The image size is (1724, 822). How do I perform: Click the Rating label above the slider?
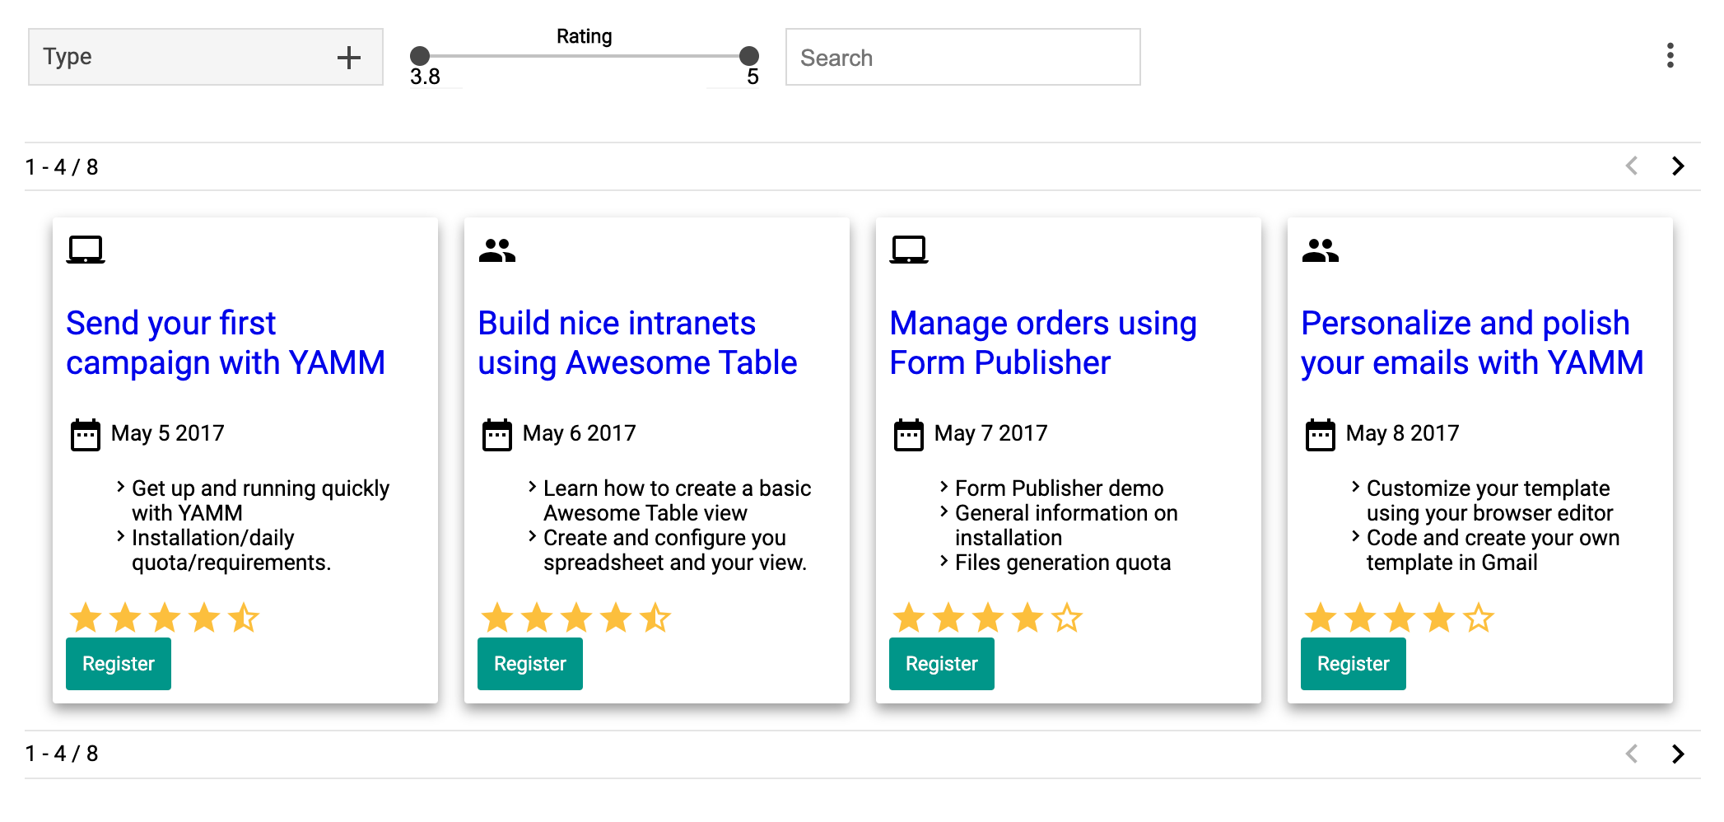(585, 36)
